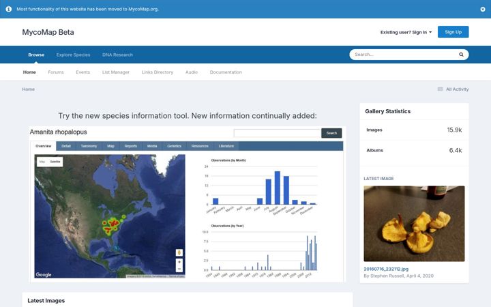
Task: Open the Audio page
Action: pos(192,72)
